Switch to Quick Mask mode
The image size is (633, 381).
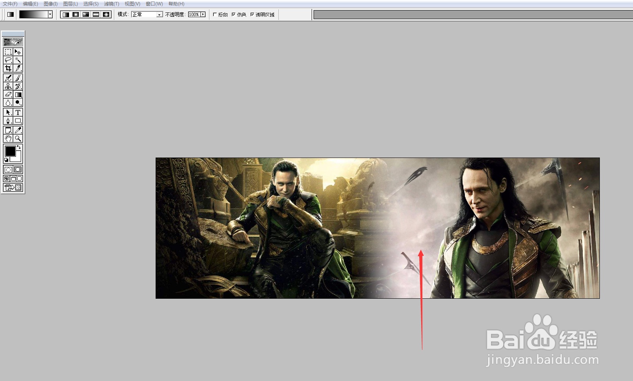(x=18, y=170)
